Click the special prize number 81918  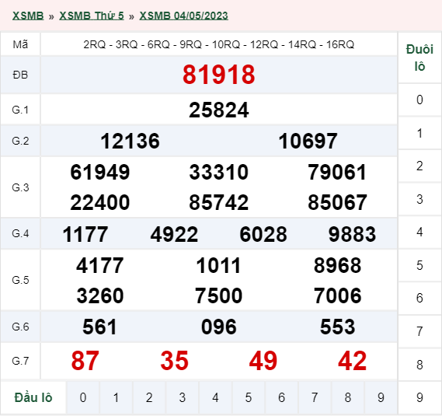219,75
